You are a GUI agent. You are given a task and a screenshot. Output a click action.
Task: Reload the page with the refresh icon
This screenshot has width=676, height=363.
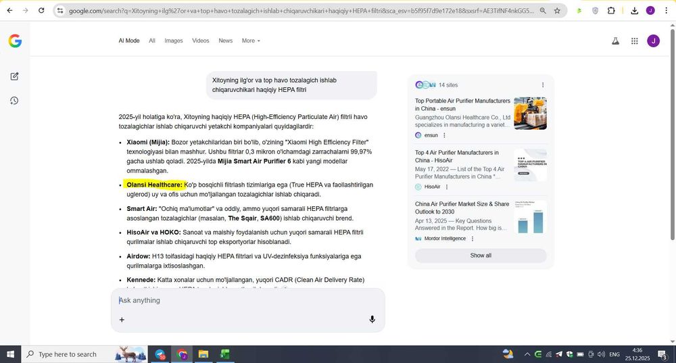(41, 10)
